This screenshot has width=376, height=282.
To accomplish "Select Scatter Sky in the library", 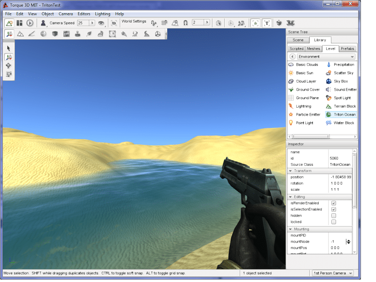I will tap(339, 73).
